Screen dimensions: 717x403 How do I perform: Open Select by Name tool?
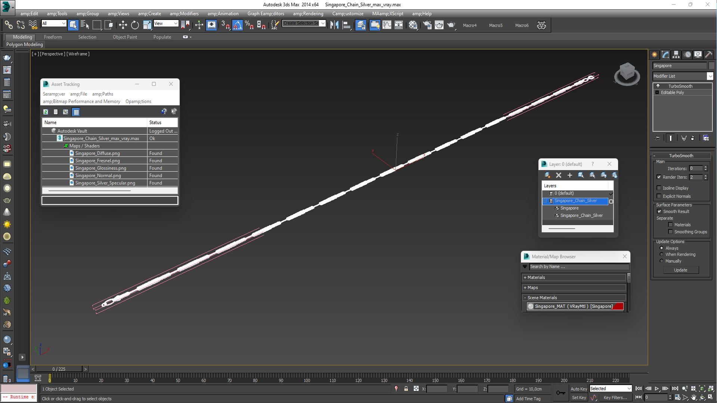[x=85, y=25]
